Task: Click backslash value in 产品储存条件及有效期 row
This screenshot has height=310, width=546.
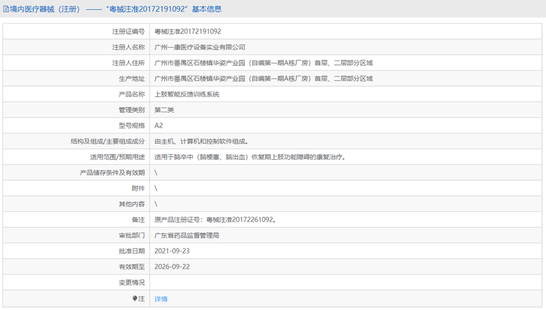Action: 156,173
